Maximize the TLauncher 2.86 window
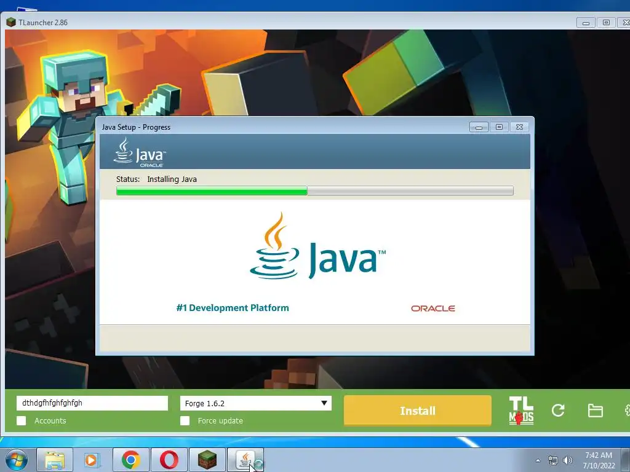This screenshot has height=472, width=630. pos(606,23)
